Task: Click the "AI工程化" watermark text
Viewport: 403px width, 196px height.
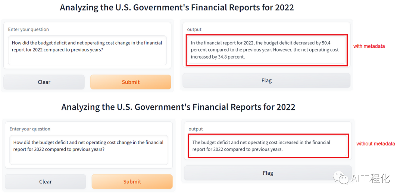Action: click(370, 178)
